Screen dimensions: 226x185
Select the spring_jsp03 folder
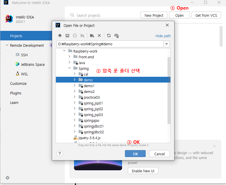(93, 115)
